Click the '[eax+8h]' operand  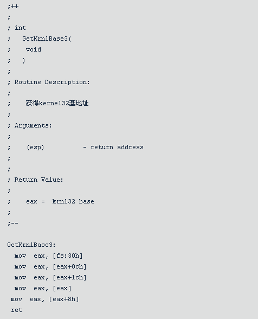tap(64, 299)
